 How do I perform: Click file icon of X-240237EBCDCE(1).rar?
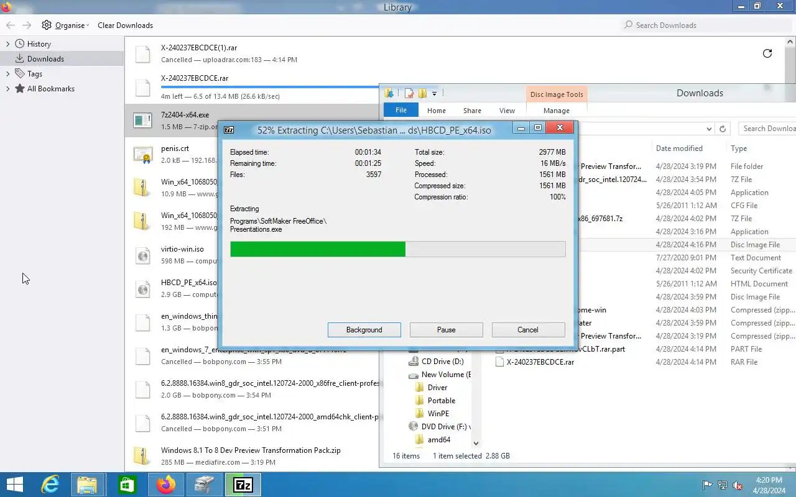point(143,54)
